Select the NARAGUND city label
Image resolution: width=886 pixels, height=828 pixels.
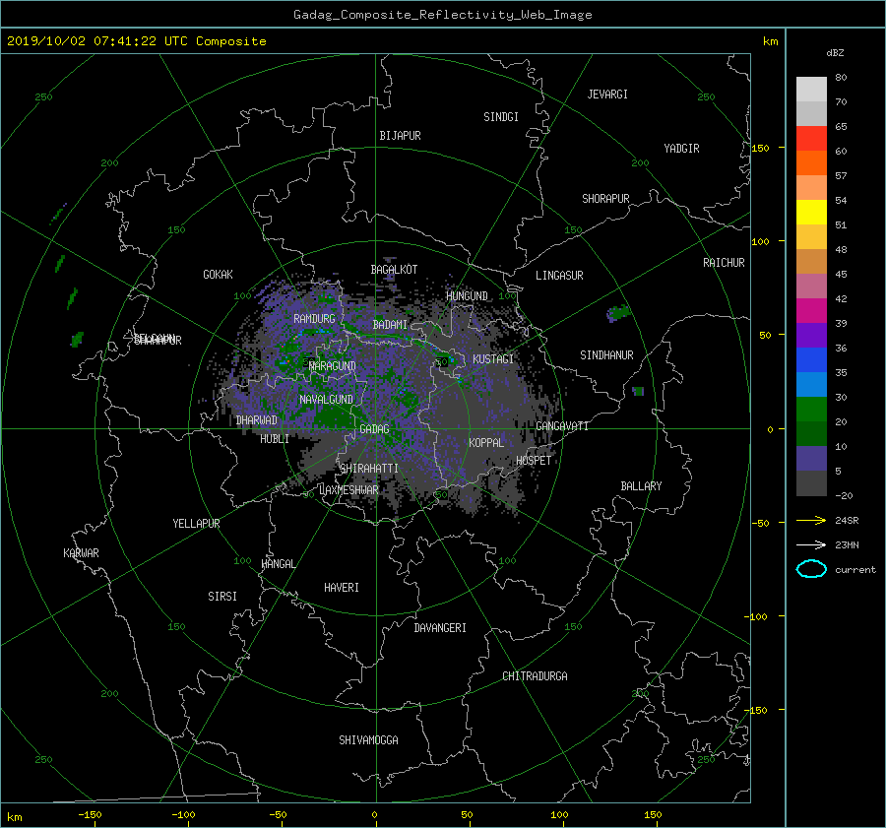(x=333, y=366)
